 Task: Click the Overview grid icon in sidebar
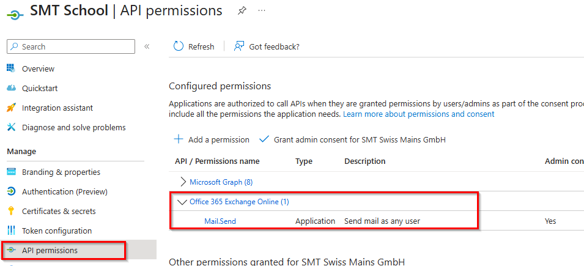point(11,68)
